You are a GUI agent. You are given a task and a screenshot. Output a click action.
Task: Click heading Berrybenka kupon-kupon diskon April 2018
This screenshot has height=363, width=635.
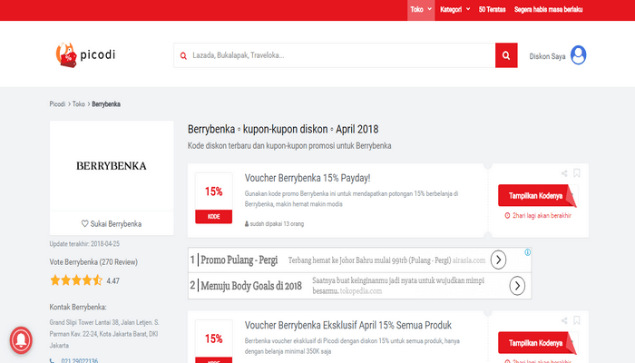pos(283,129)
